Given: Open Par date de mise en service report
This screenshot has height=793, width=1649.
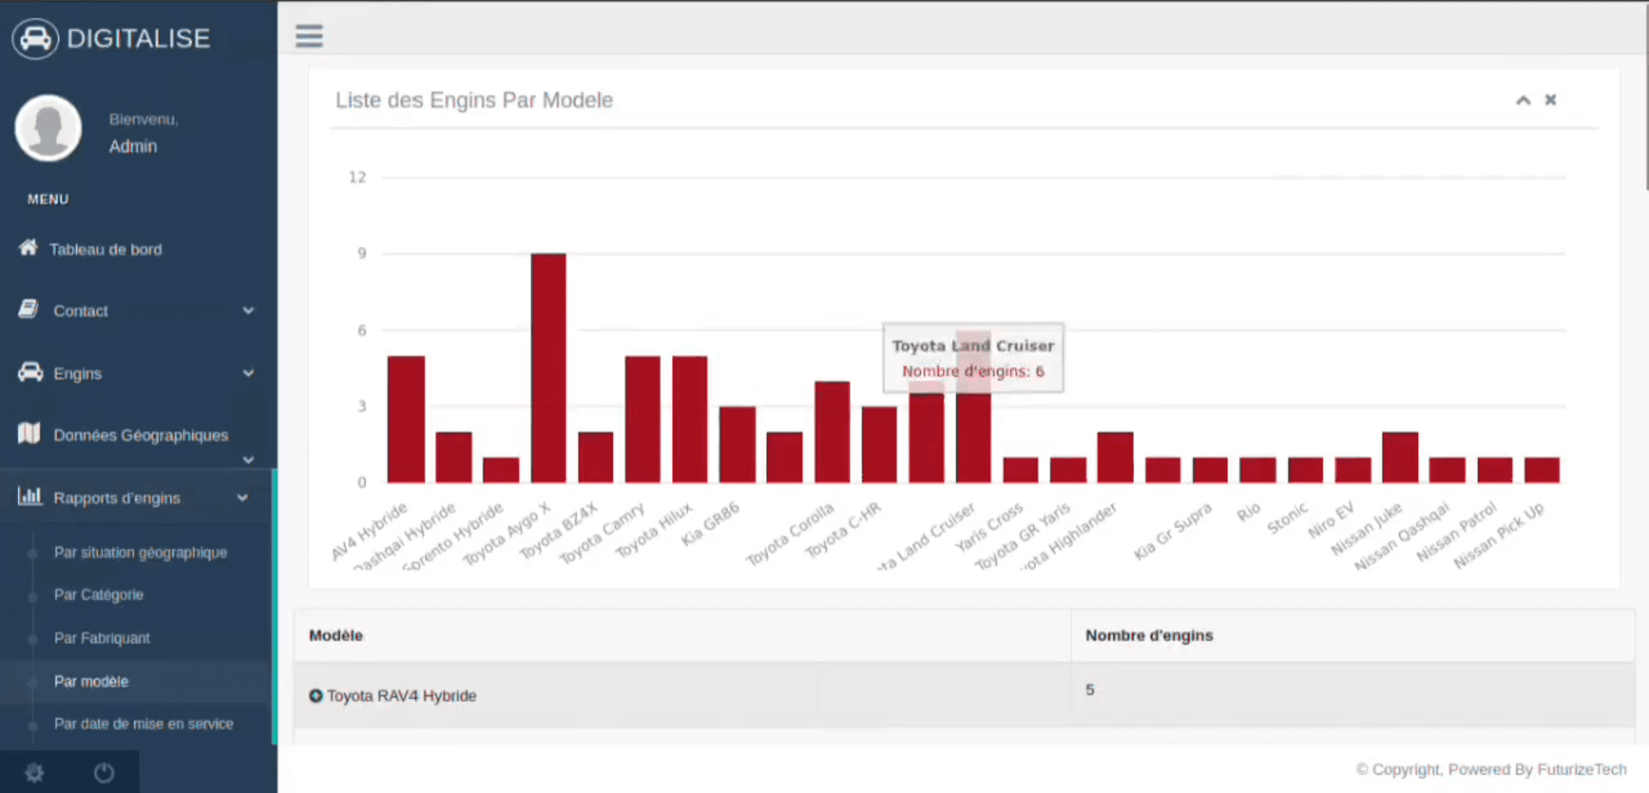Looking at the screenshot, I should click(143, 723).
